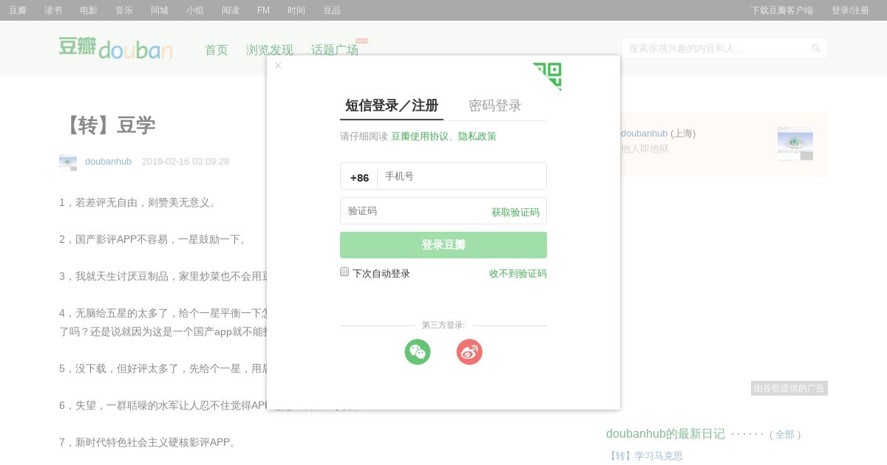Focus the 手机号 phone number field
The height and width of the screenshot is (465, 887).
point(462,176)
